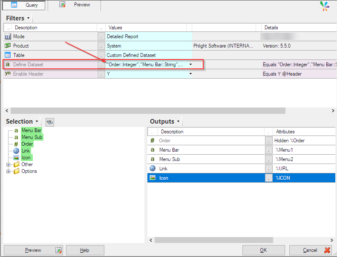Image resolution: width=337 pixels, height=257 pixels.
Task: Click the Options folder icon
Action: 16,171
